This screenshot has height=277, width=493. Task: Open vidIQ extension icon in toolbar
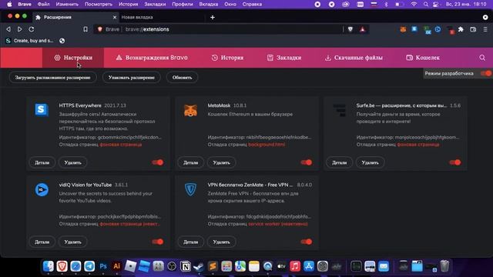pos(438,29)
